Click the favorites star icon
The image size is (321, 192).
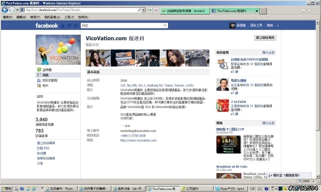tap(309, 10)
